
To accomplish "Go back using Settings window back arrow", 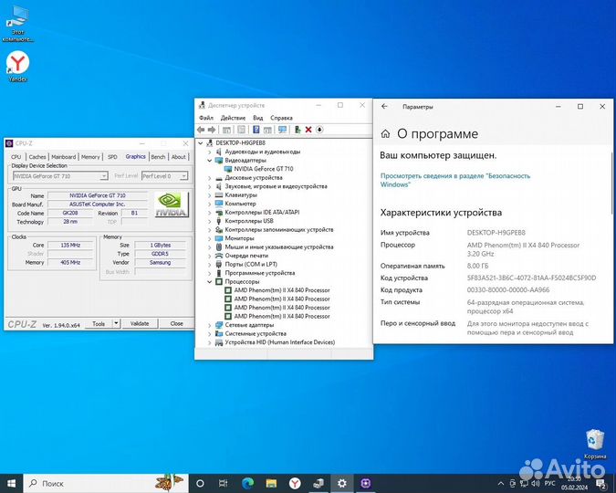I will (x=384, y=107).
